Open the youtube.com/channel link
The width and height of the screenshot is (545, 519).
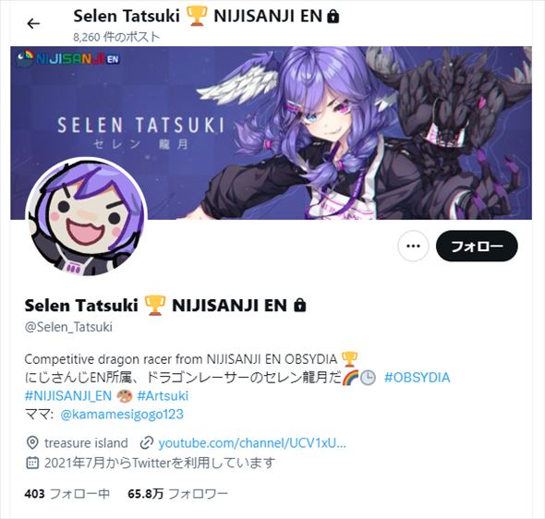point(252,443)
